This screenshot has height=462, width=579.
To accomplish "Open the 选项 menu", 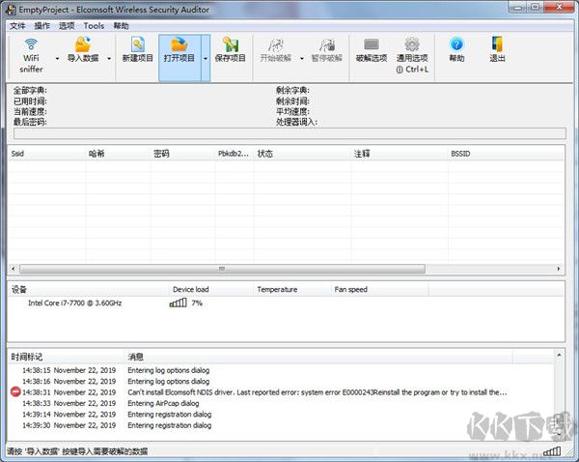I will coord(67,26).
